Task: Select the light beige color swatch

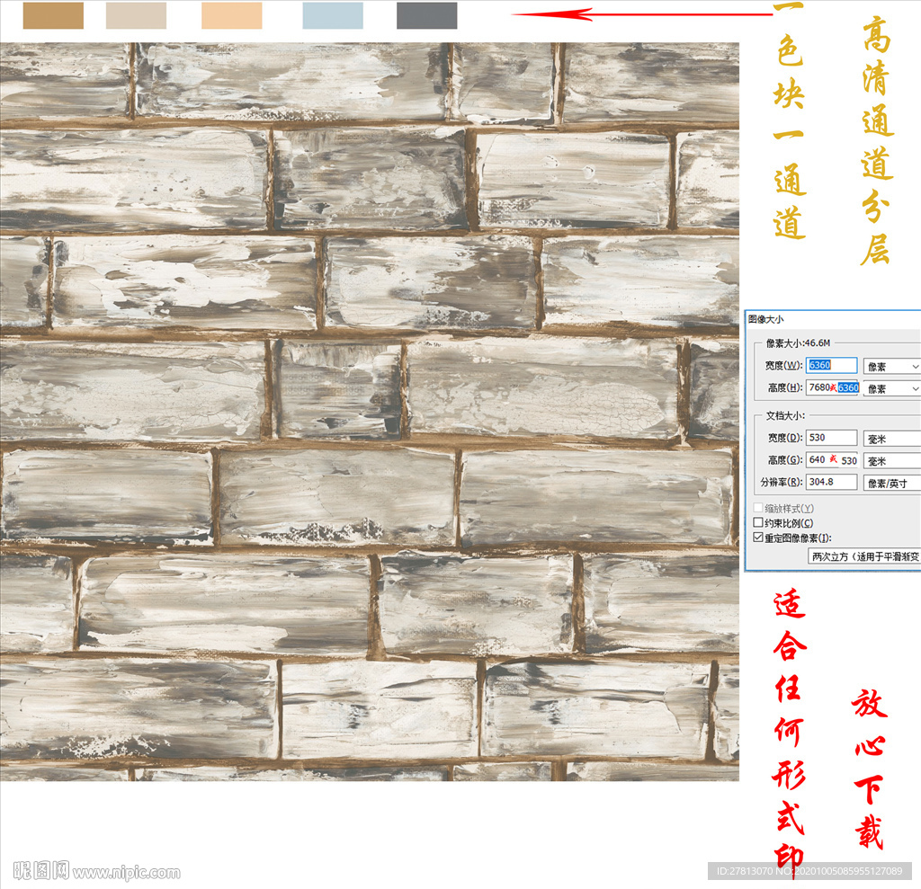Action: tap(136, 15)
